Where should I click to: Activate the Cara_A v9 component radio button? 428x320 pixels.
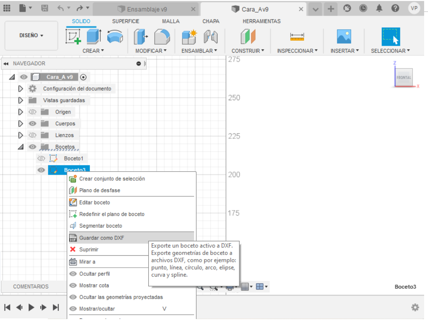click(83, 77)
